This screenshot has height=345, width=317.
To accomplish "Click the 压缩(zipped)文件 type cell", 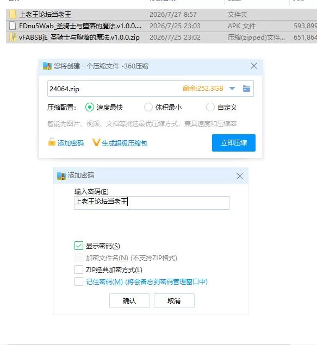I will pyautogui.click(x=256, y=37).
